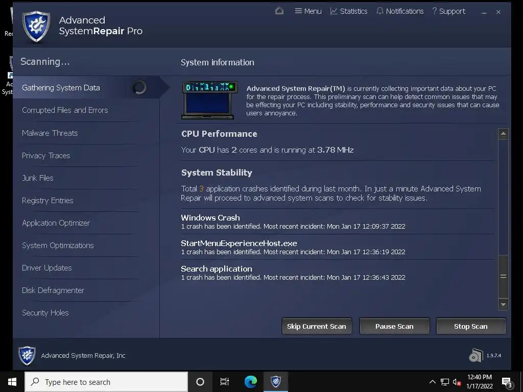Viewport: 523px width, 392px height.
Task: Click the muted volume icon in tray
Action: (457, 382)
